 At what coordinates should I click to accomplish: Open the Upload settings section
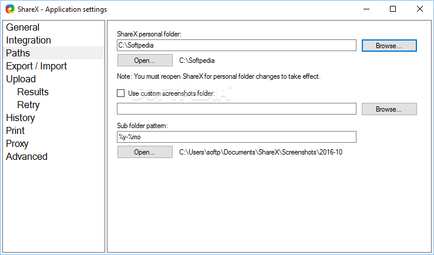coord(21,79)
